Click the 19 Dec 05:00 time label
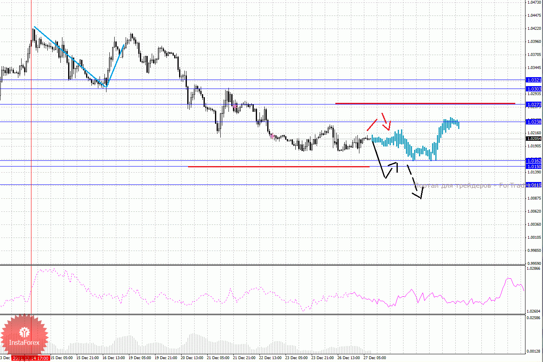 [140, 358]
